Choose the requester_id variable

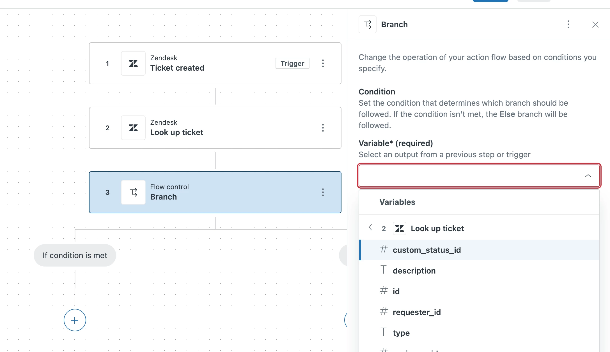tap(417, 312)
